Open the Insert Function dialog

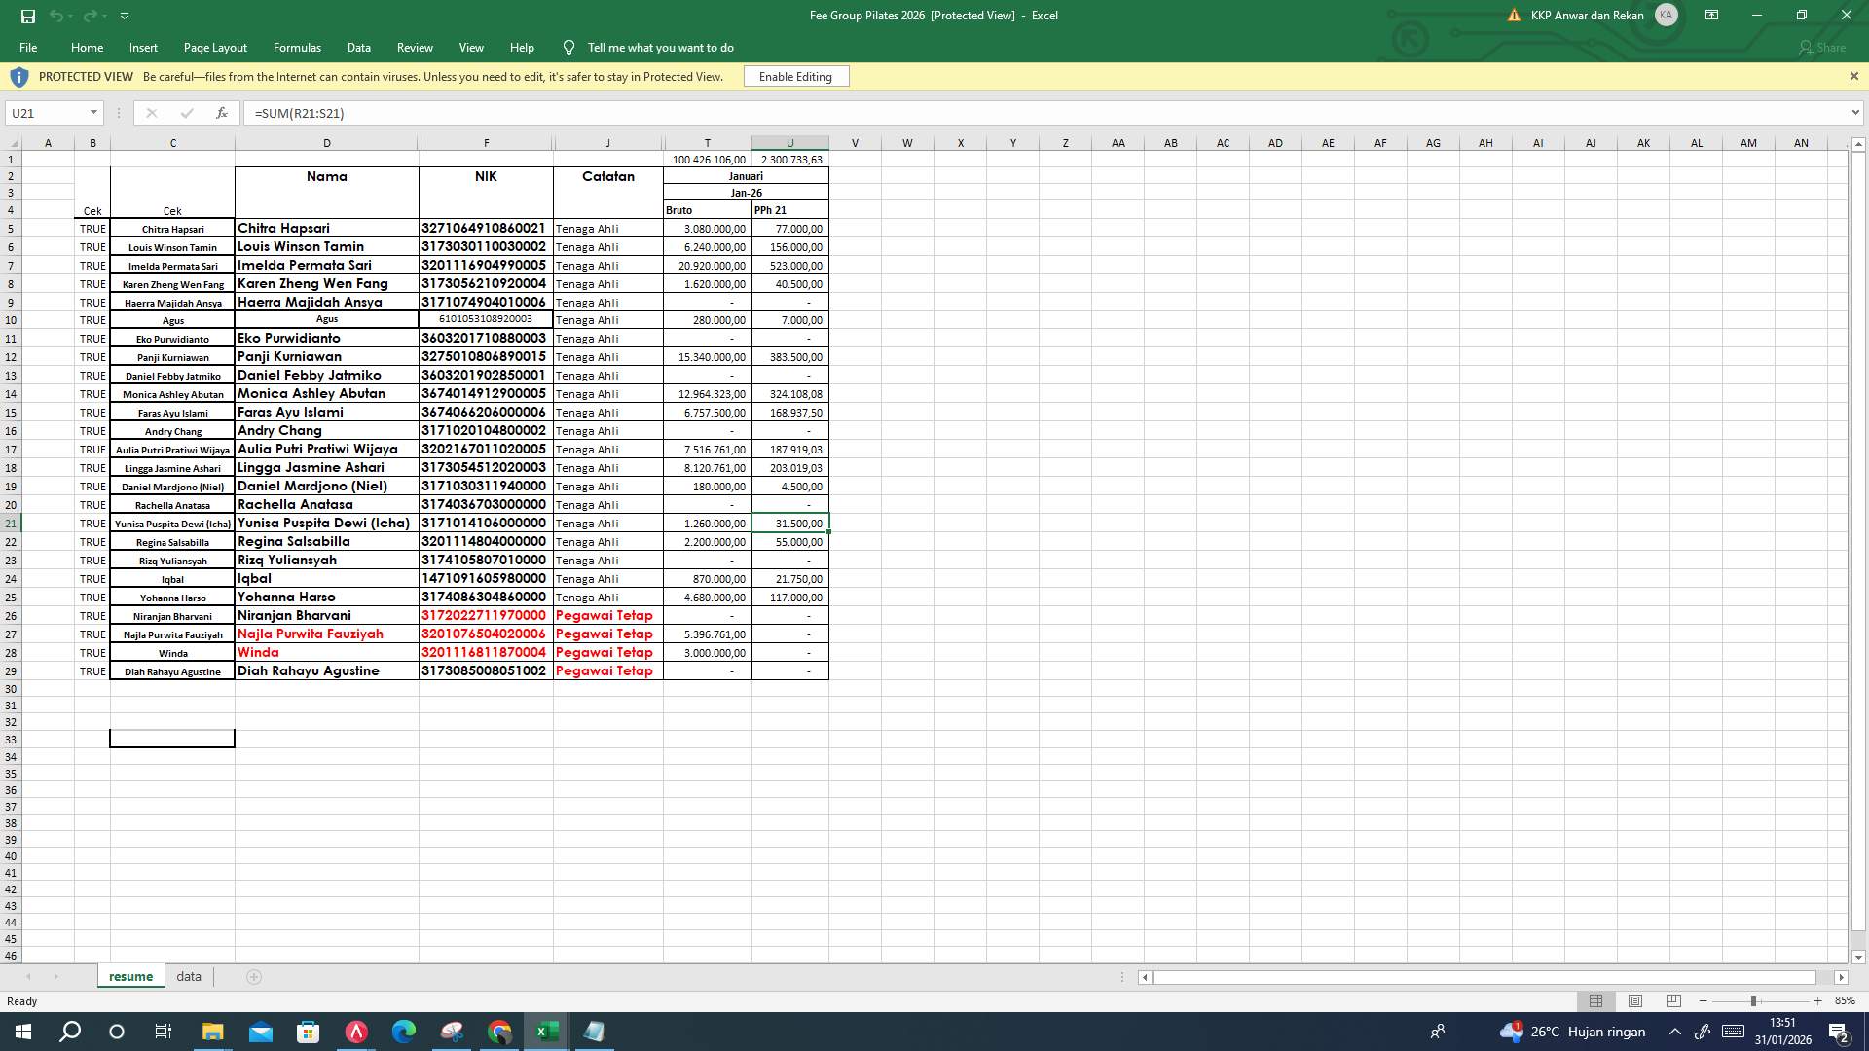(222, 113)
